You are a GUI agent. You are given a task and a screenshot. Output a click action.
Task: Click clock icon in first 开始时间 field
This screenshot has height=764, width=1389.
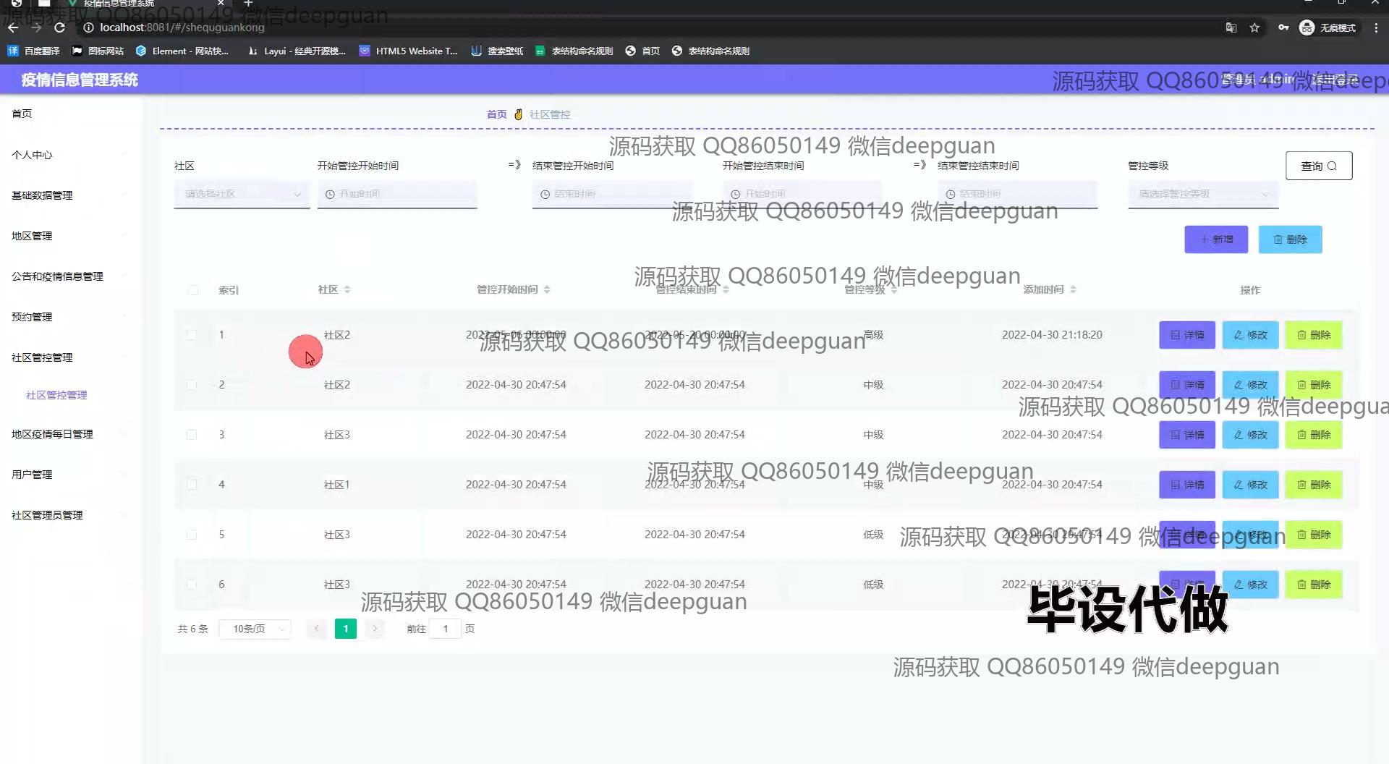point(330,194)
